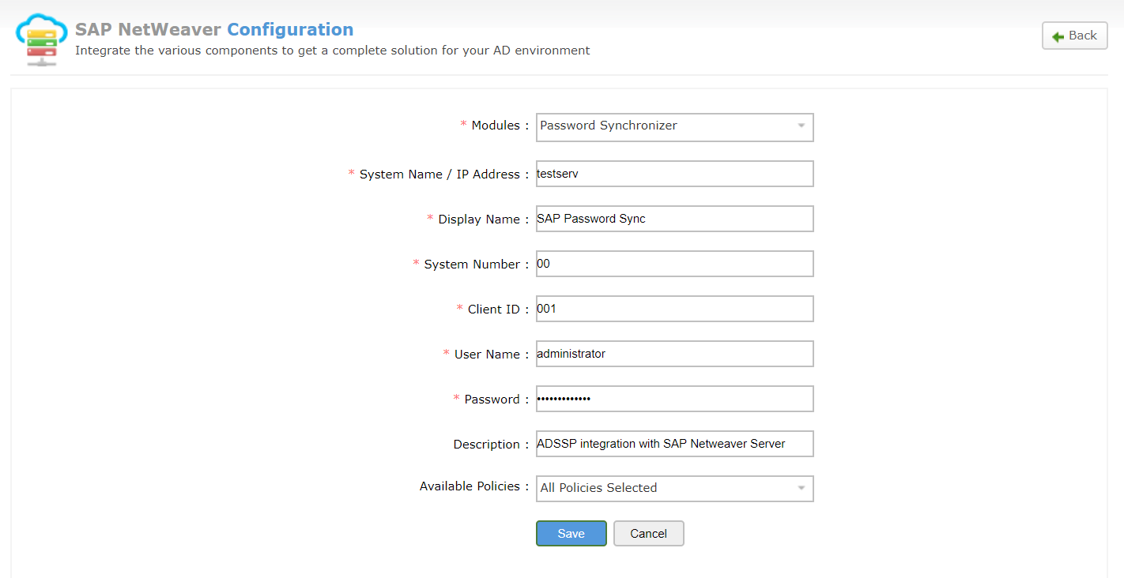The width and height of the screenshot is (1124, 578).
Task: Click the green back arrow icon
Action: point(1058,35)
